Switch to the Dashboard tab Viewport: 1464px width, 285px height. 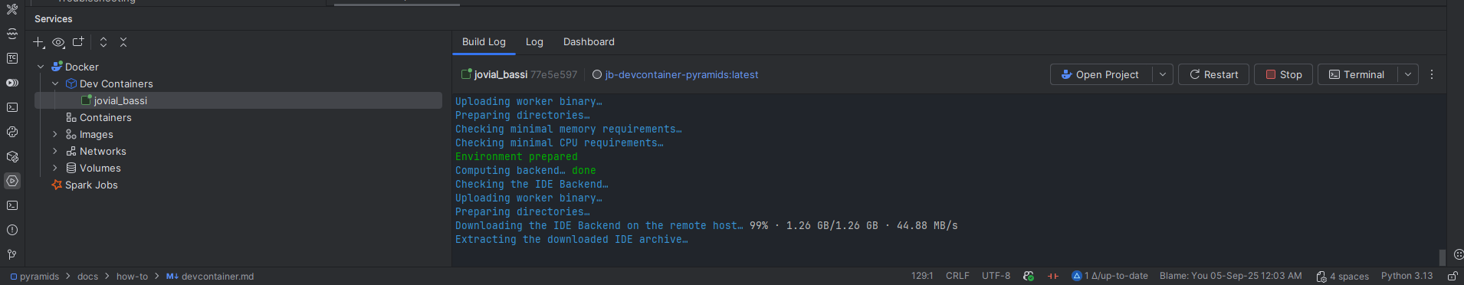(589, 42)
